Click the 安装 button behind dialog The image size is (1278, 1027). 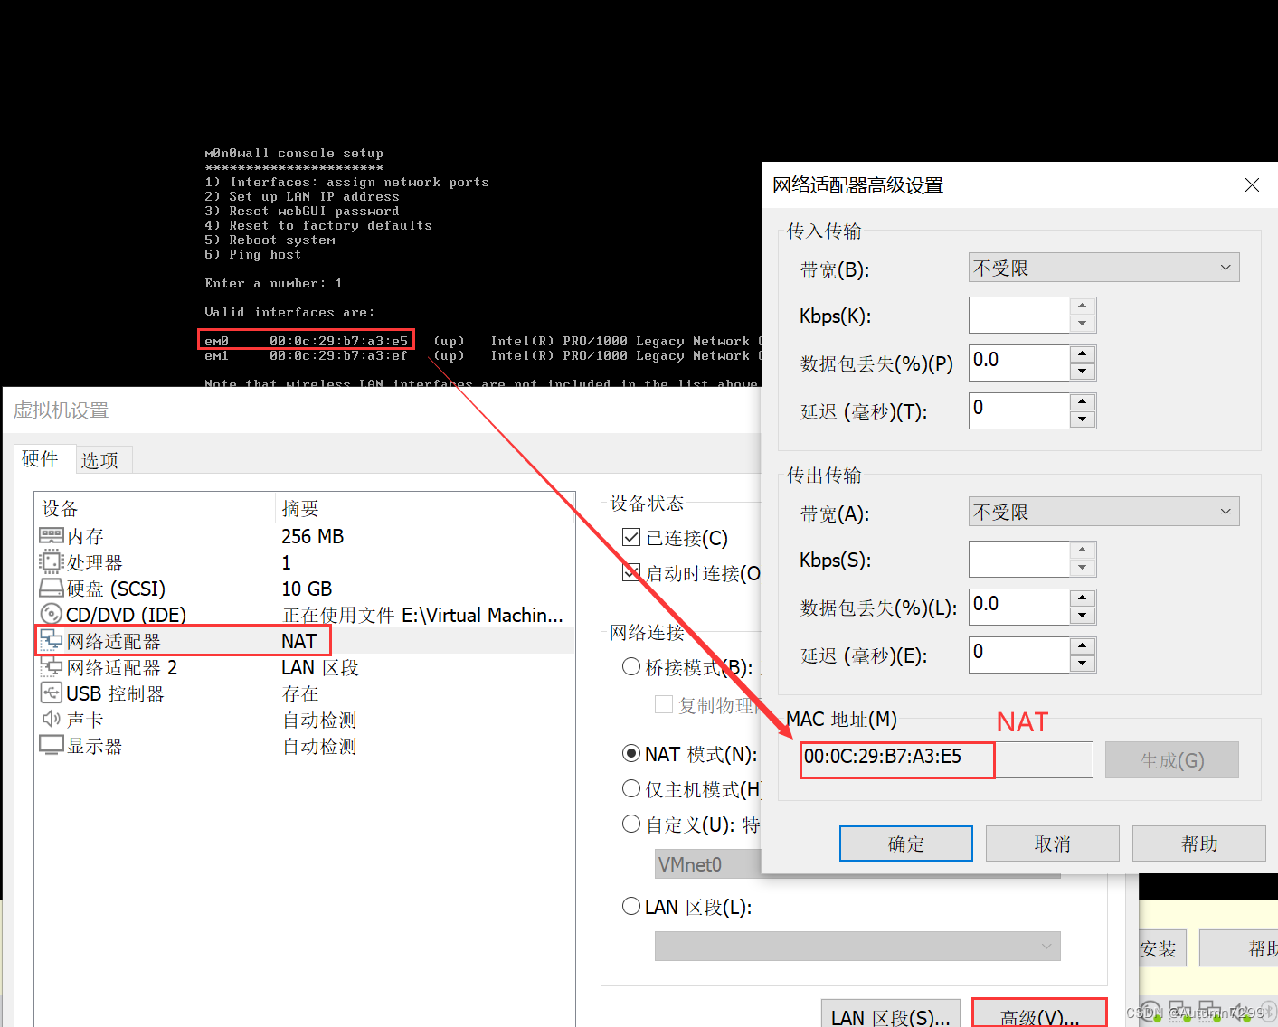1161,948
